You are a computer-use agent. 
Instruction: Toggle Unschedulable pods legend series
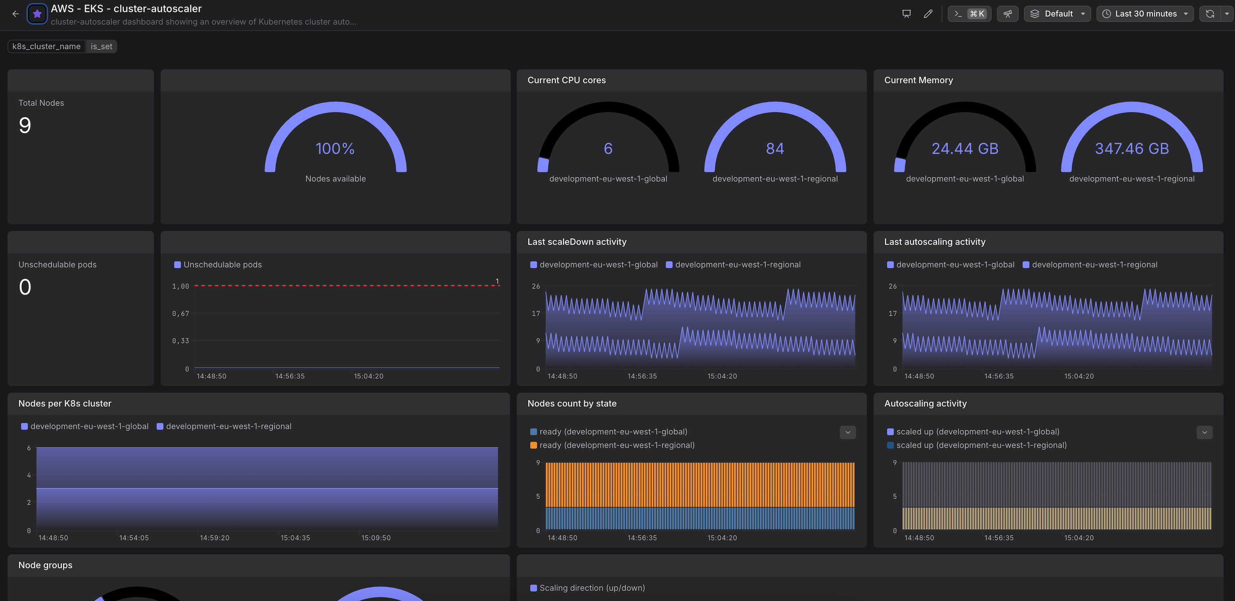218,265
